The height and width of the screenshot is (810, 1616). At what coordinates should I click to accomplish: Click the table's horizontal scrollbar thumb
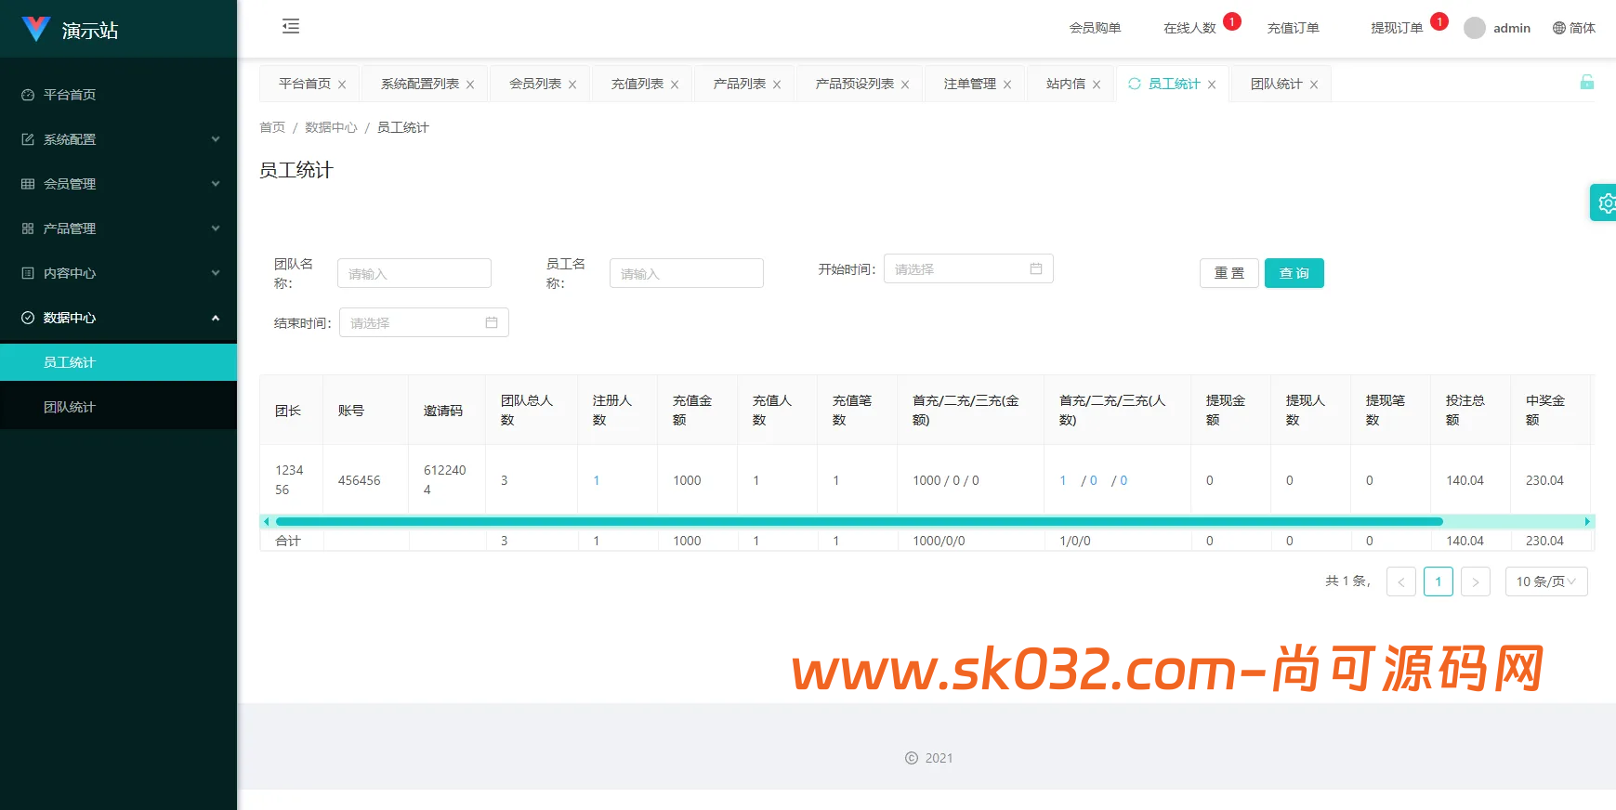(860, 522)
